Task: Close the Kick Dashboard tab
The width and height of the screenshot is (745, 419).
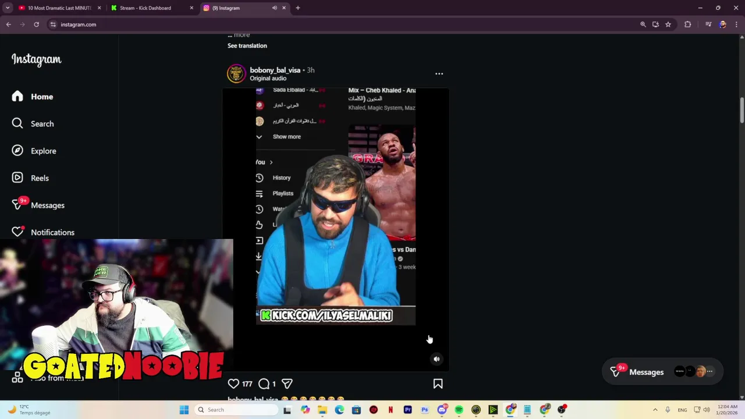Action: pyautogui.click(x=191, y=8)
